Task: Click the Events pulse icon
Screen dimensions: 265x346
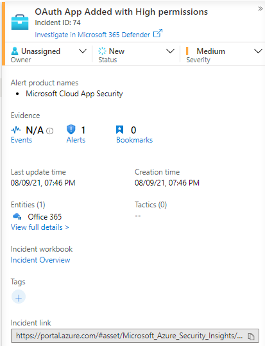Action: click(16, 130)
